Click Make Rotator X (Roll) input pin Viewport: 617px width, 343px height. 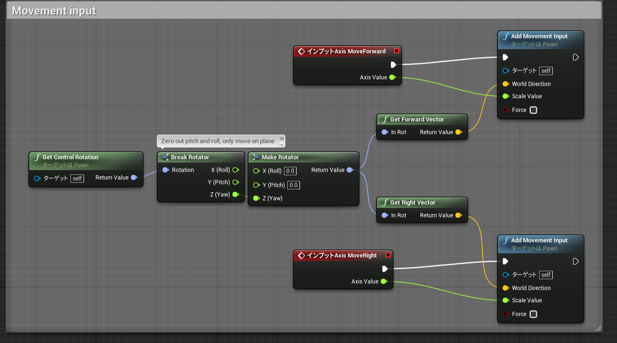click(x=257, y=171)
